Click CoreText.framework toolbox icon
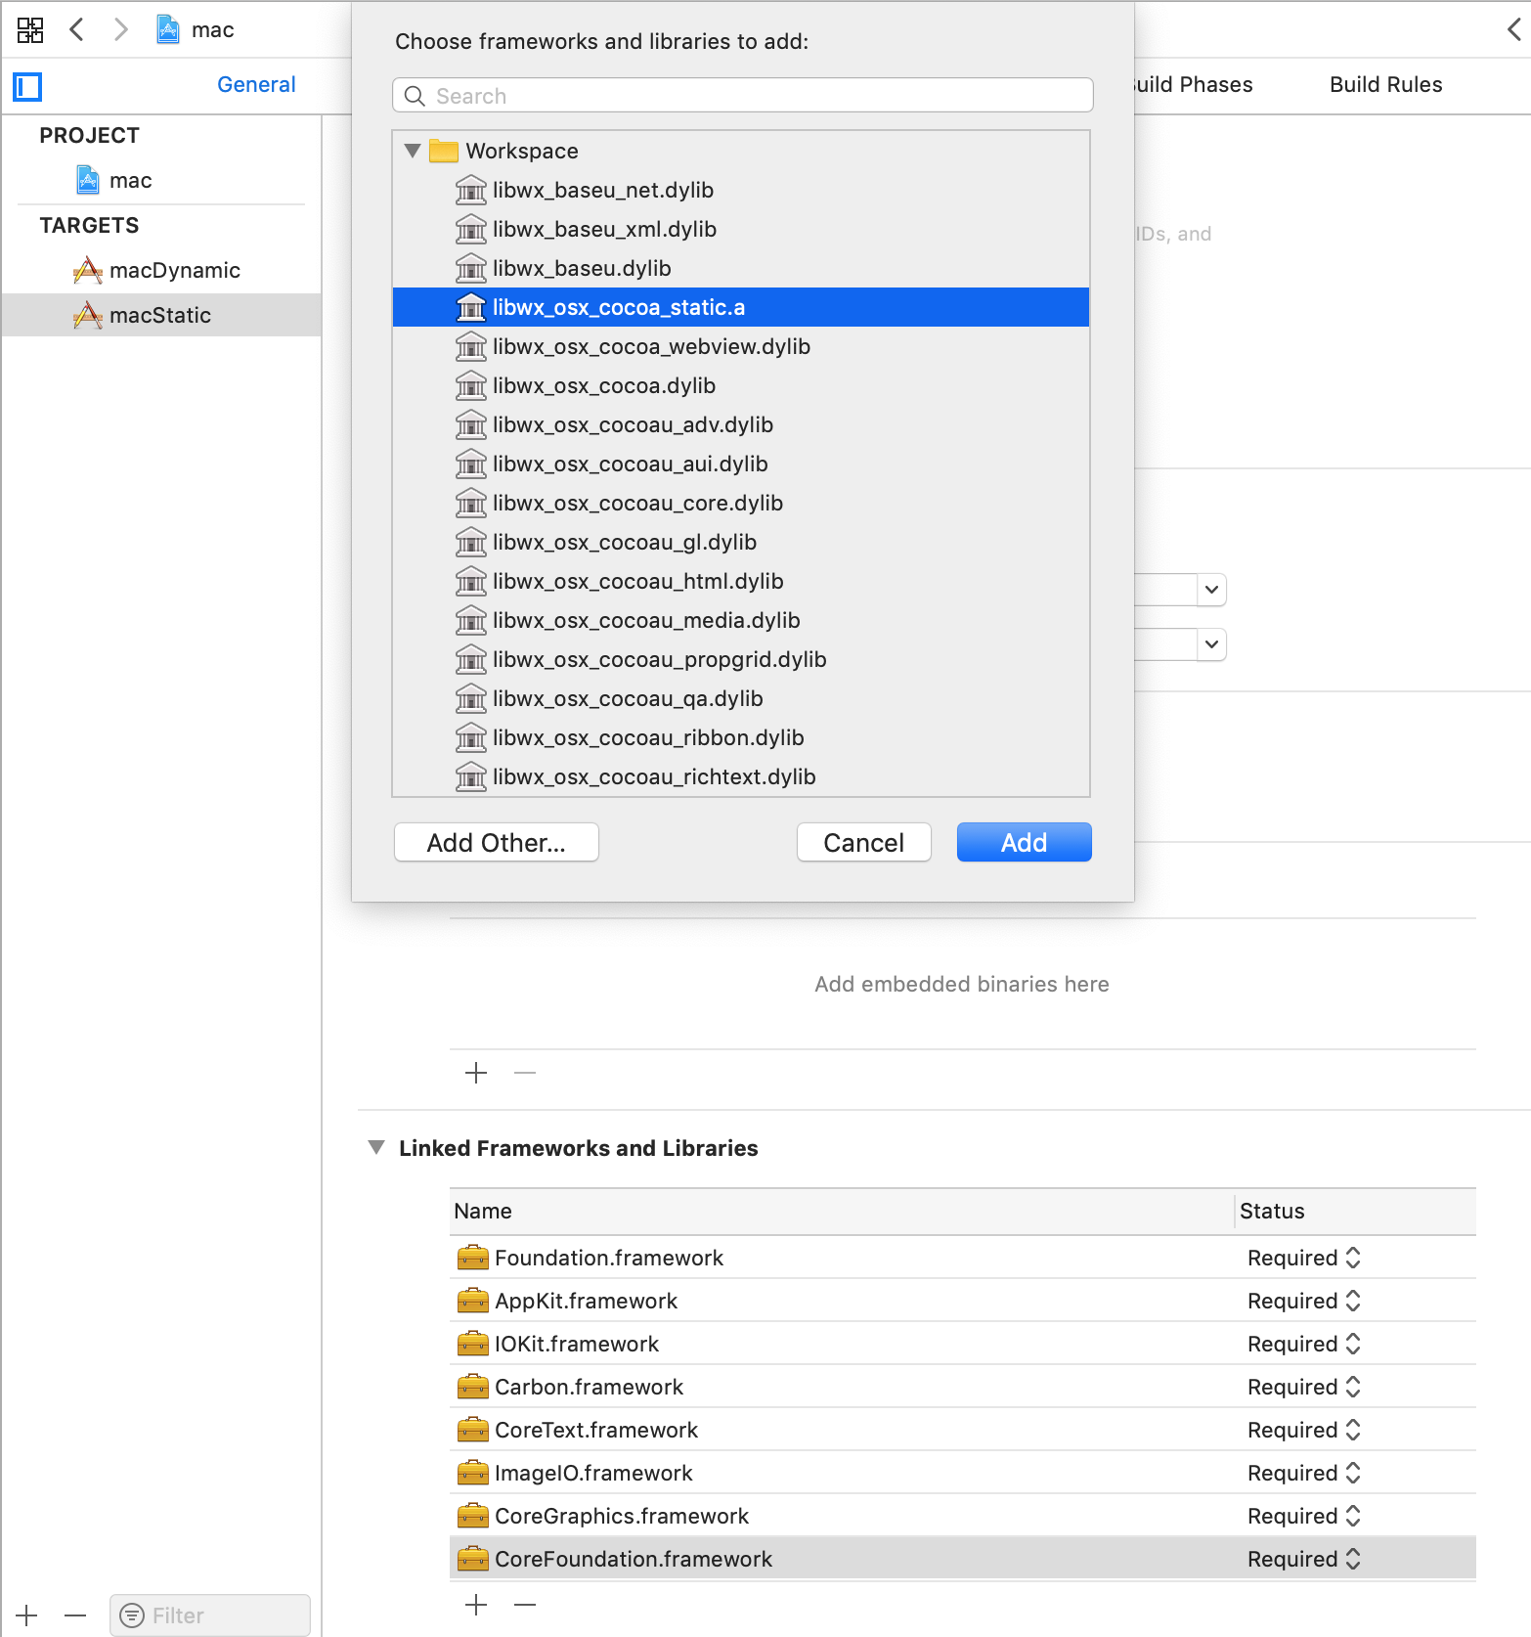1531x1637 pixels. (x=473, y=1430)
